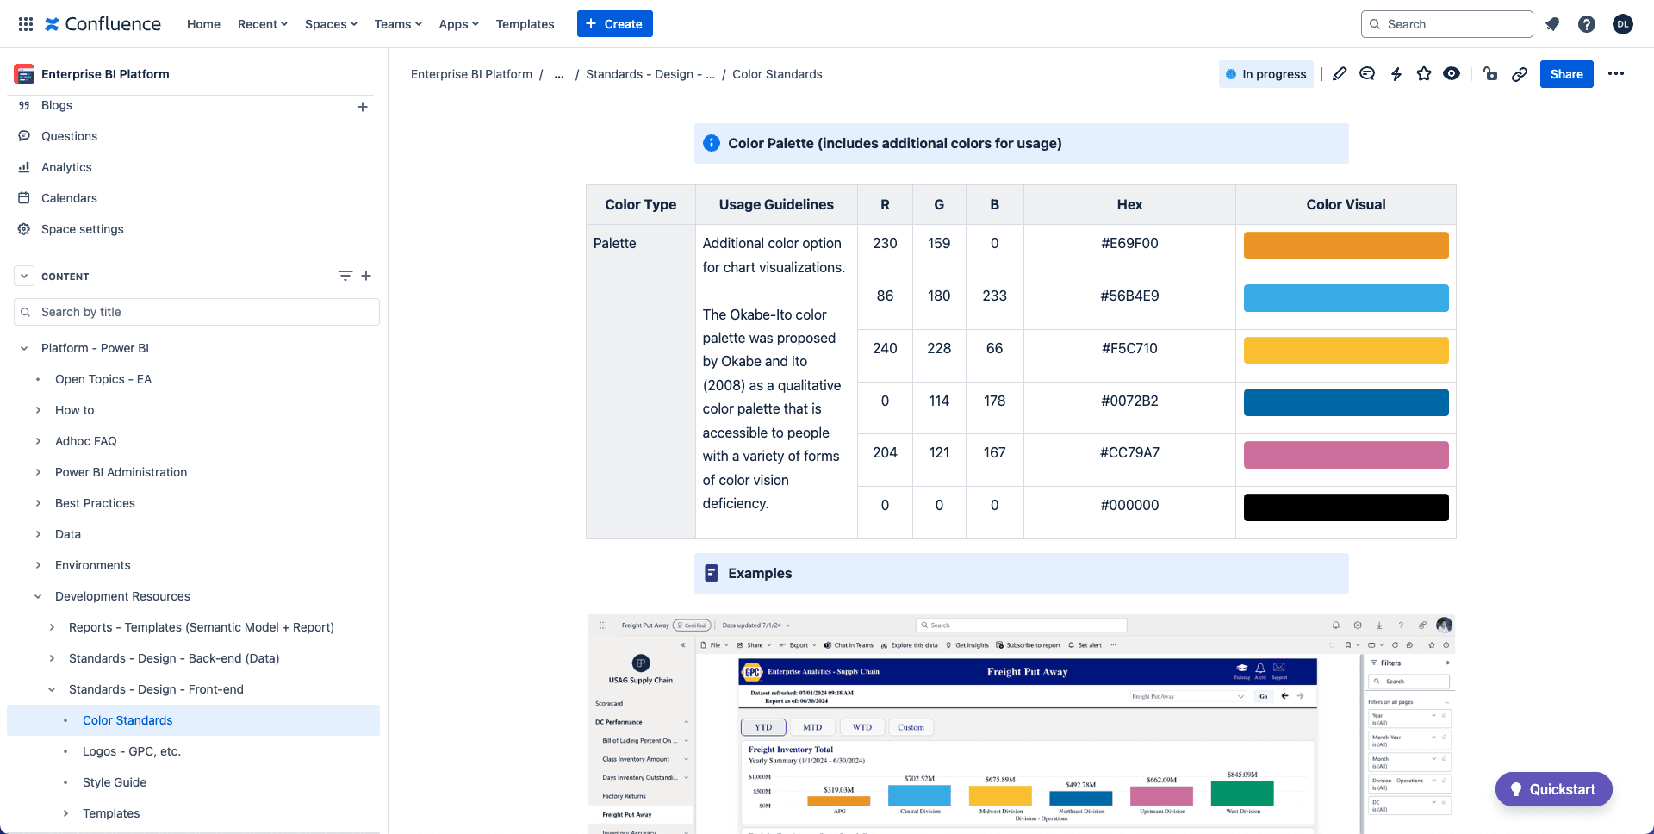
Task: Open Enterprise BI Platform breadcrumb link
Action: 471,74
